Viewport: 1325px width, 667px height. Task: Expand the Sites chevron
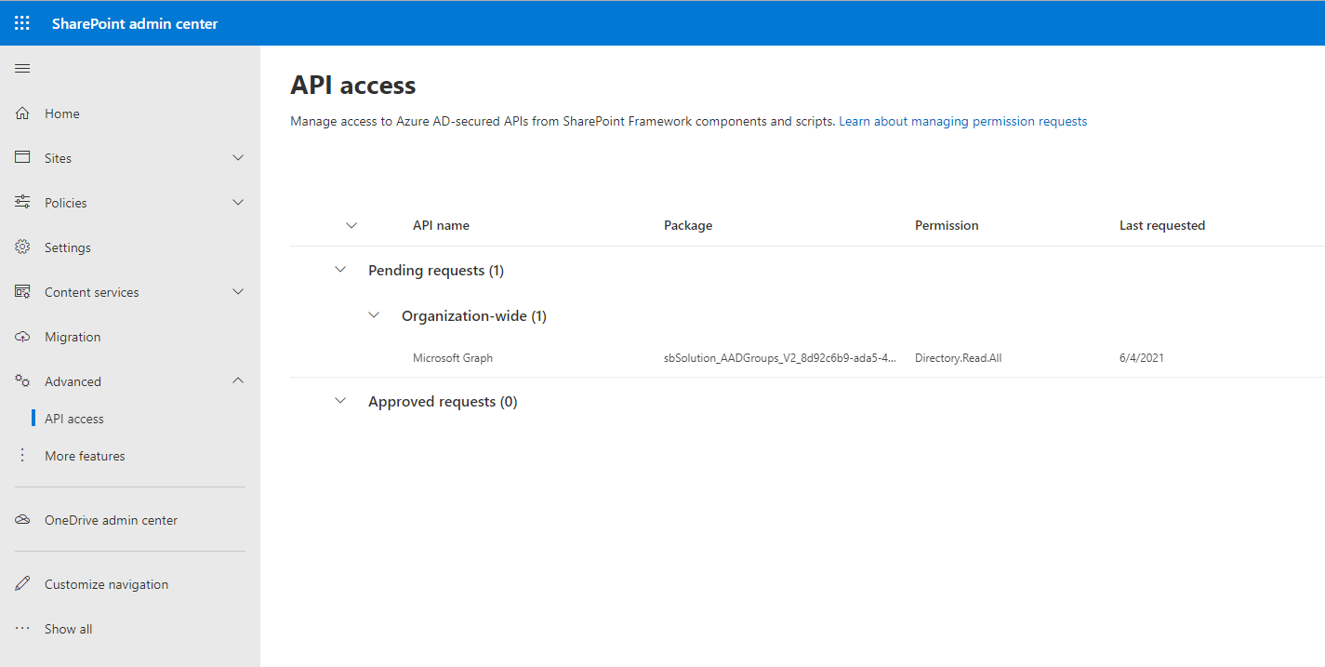(x=238, y=158)
